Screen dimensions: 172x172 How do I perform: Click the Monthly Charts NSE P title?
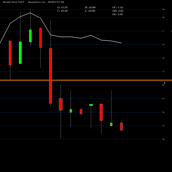click(x=13, y=2)
